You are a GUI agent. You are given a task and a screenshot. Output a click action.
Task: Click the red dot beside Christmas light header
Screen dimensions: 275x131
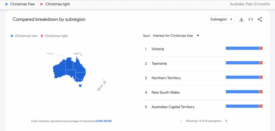click(x=42, y=4)
